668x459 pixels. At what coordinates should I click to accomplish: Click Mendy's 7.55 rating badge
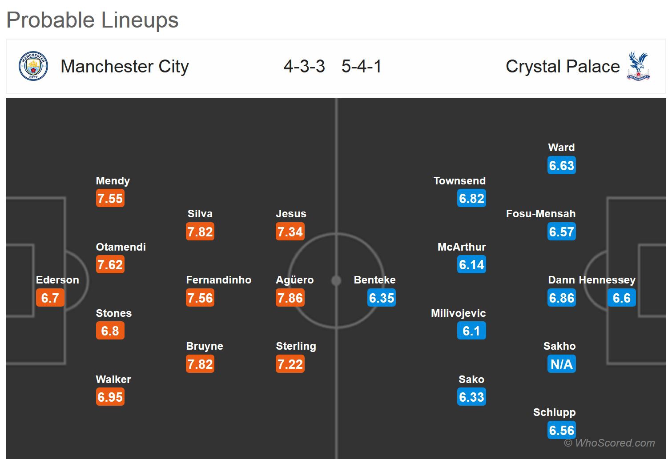(110, 199)
